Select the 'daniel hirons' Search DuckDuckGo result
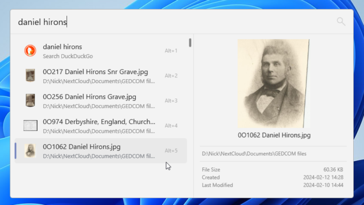Viewport: 364px width, 205px height. click(x=101, y=51)
